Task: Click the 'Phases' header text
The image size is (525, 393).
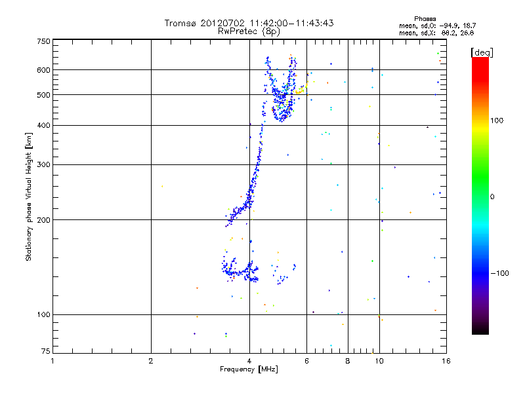Action: point(425,19)
